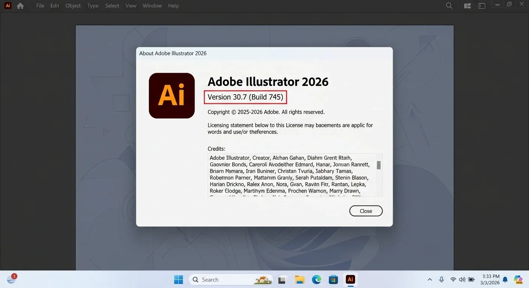Click the 'Credits:' label
Screen dimensions: 529x288
click(x=216, y=149)
